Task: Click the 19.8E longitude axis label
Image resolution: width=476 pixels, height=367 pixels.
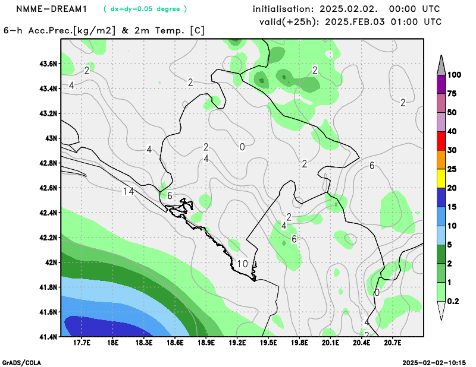Action: pyautogui.click(x=299, y=343)
